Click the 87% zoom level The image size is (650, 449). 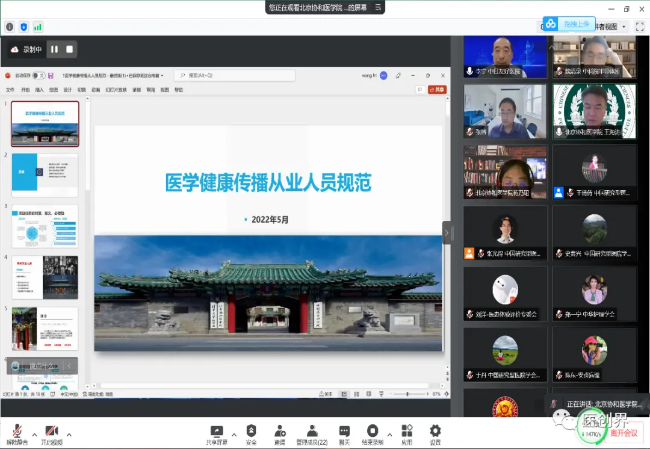[x=436, y=394]
